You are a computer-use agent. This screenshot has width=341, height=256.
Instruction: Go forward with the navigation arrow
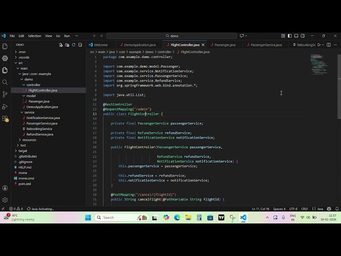101,36
